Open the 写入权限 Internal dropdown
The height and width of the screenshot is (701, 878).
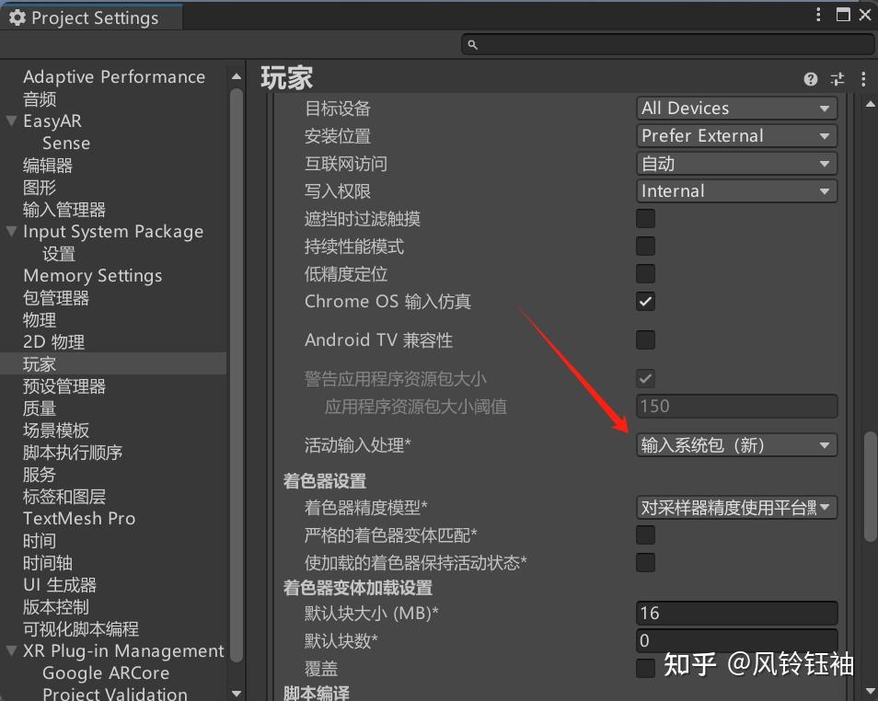tap(735, 190)
